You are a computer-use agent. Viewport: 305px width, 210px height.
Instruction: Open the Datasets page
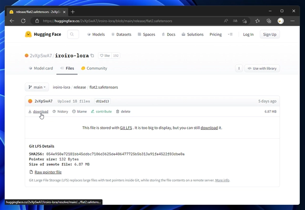pos(122,34)
